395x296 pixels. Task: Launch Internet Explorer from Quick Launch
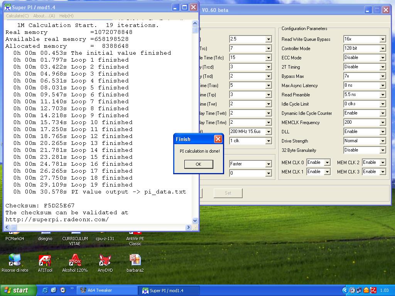[x=45, y=290]
